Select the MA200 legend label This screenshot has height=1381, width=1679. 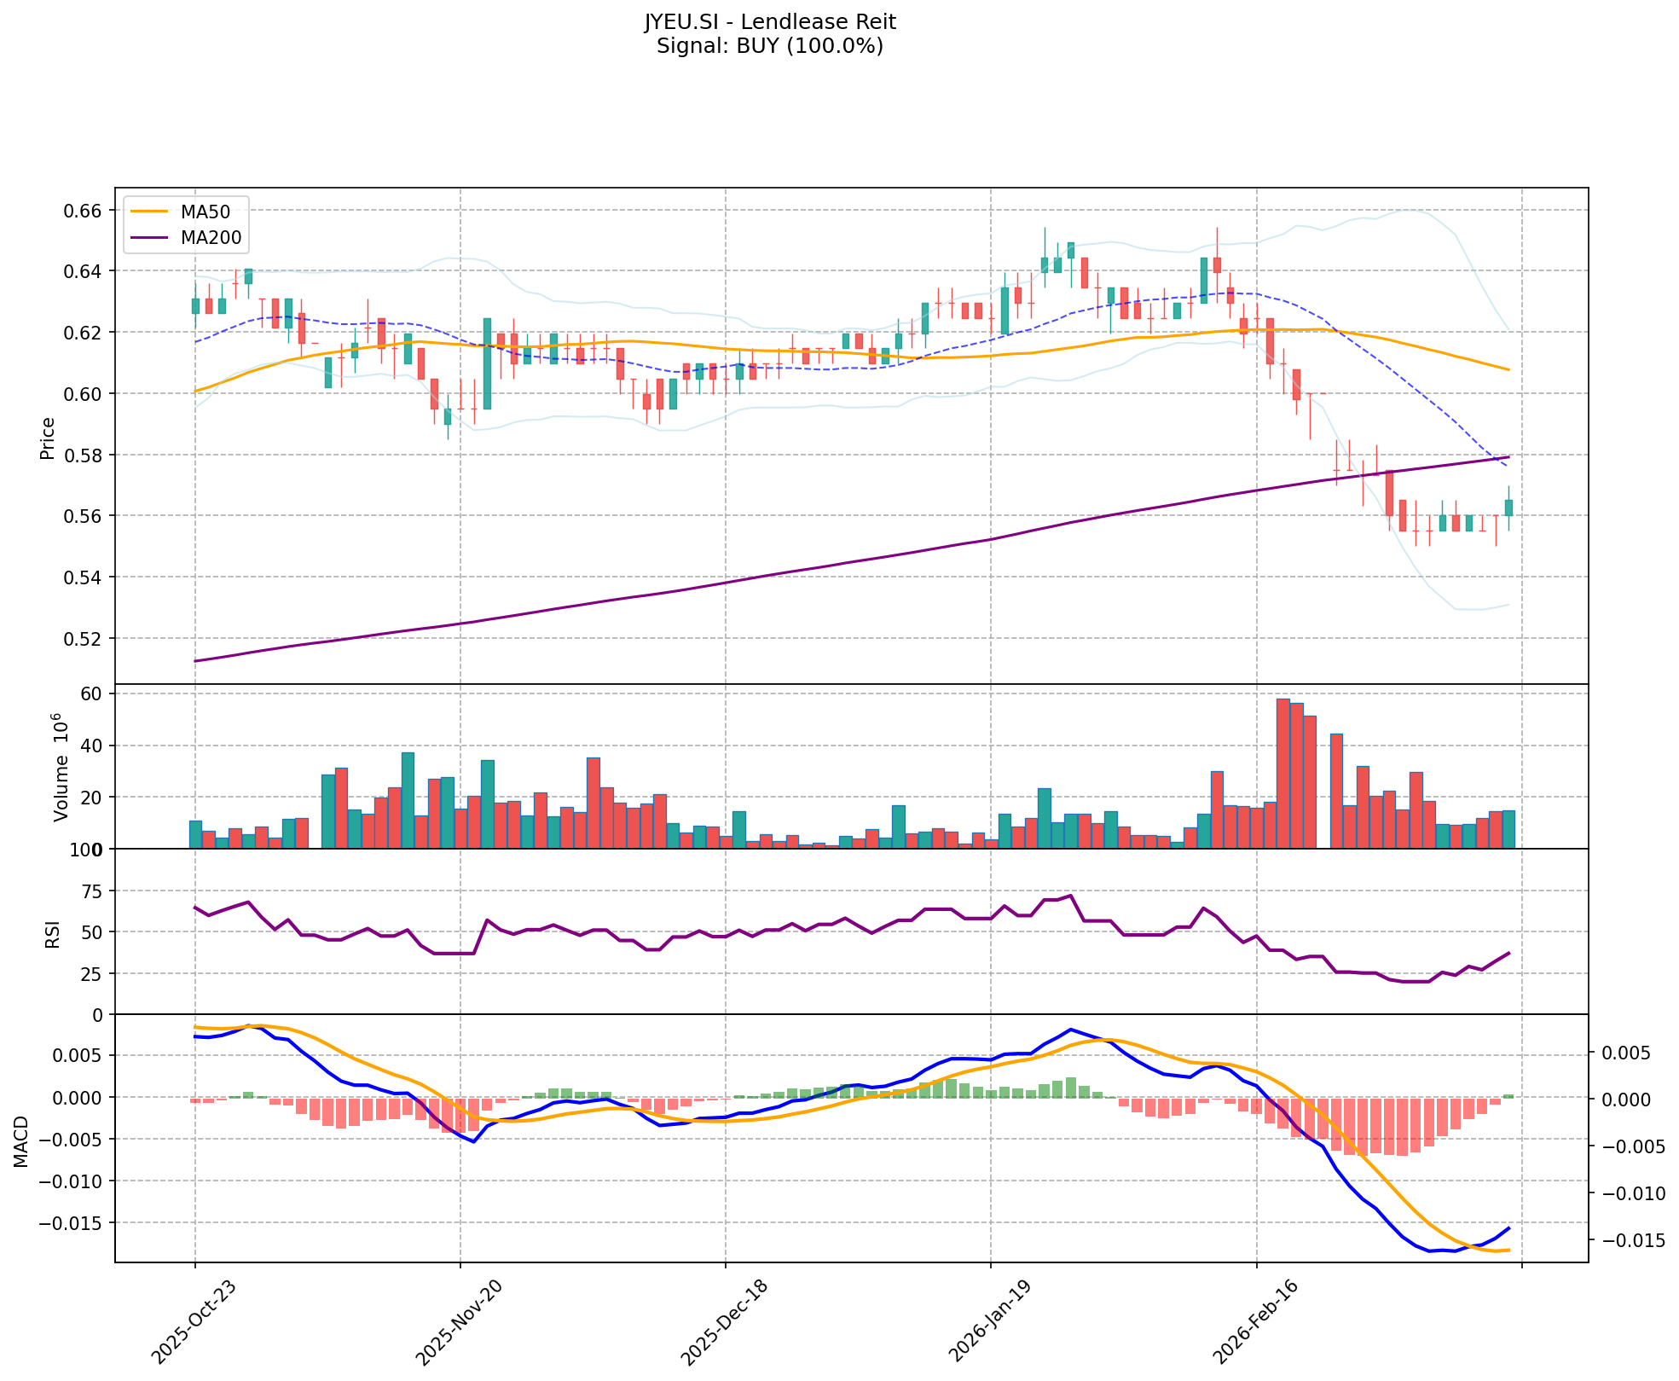[x=211, y=238]
